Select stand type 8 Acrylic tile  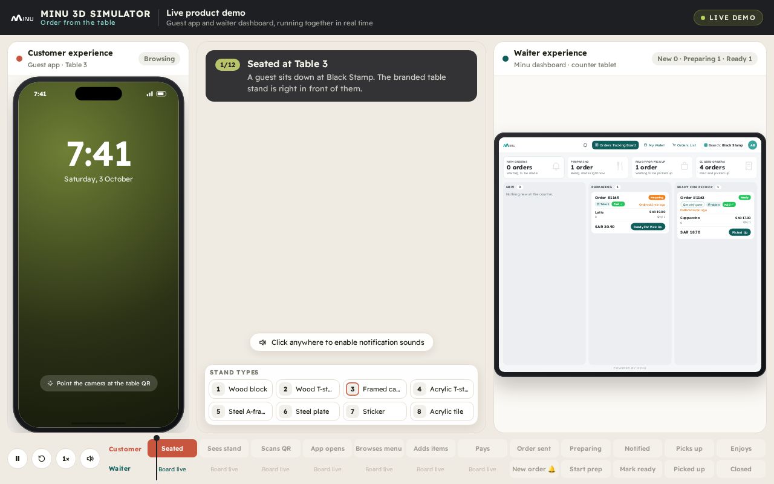click(442, 411)
